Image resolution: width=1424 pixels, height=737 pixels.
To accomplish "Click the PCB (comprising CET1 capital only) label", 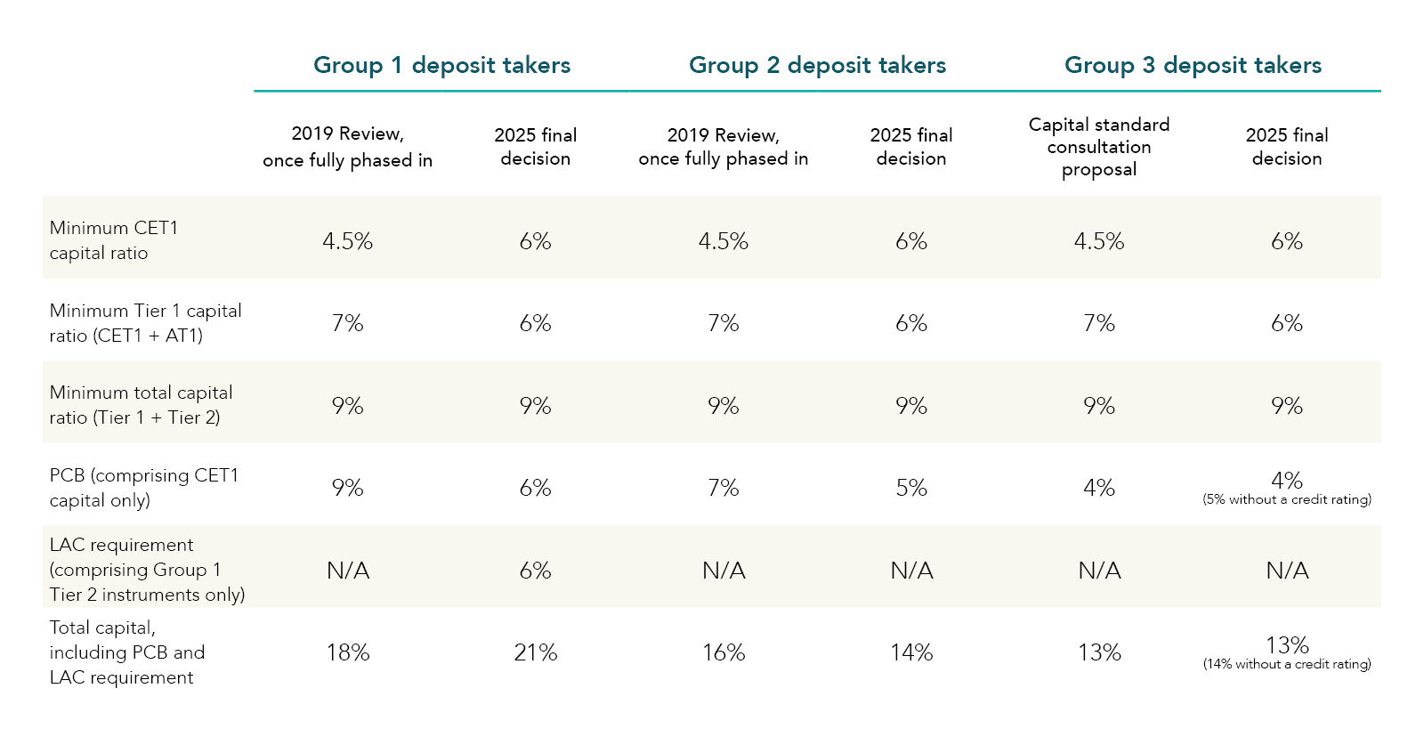I will click(143, 488).
